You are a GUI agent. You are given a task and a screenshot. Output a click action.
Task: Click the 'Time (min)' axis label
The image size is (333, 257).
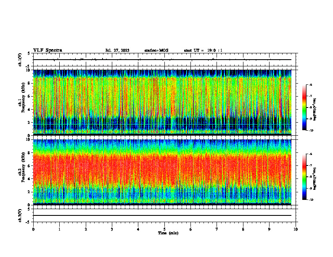click(168, 233)
